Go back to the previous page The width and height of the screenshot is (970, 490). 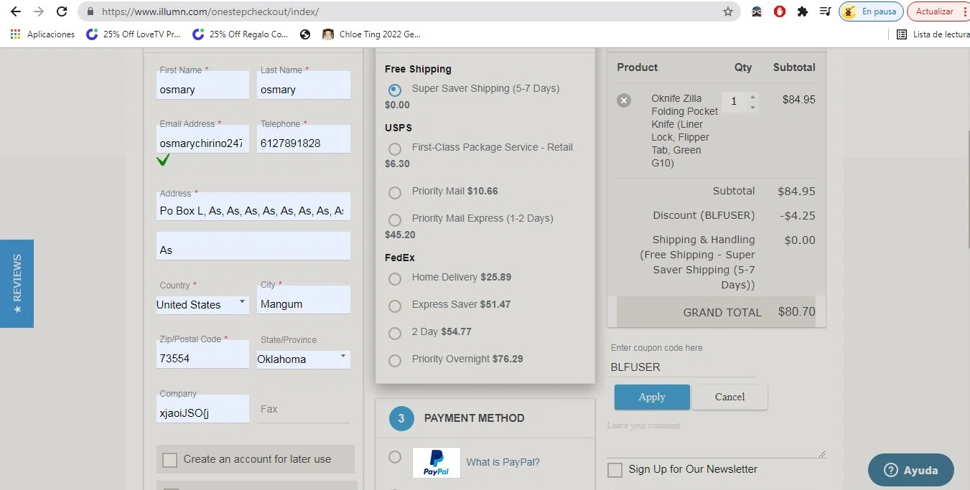[x=15, y=11]
